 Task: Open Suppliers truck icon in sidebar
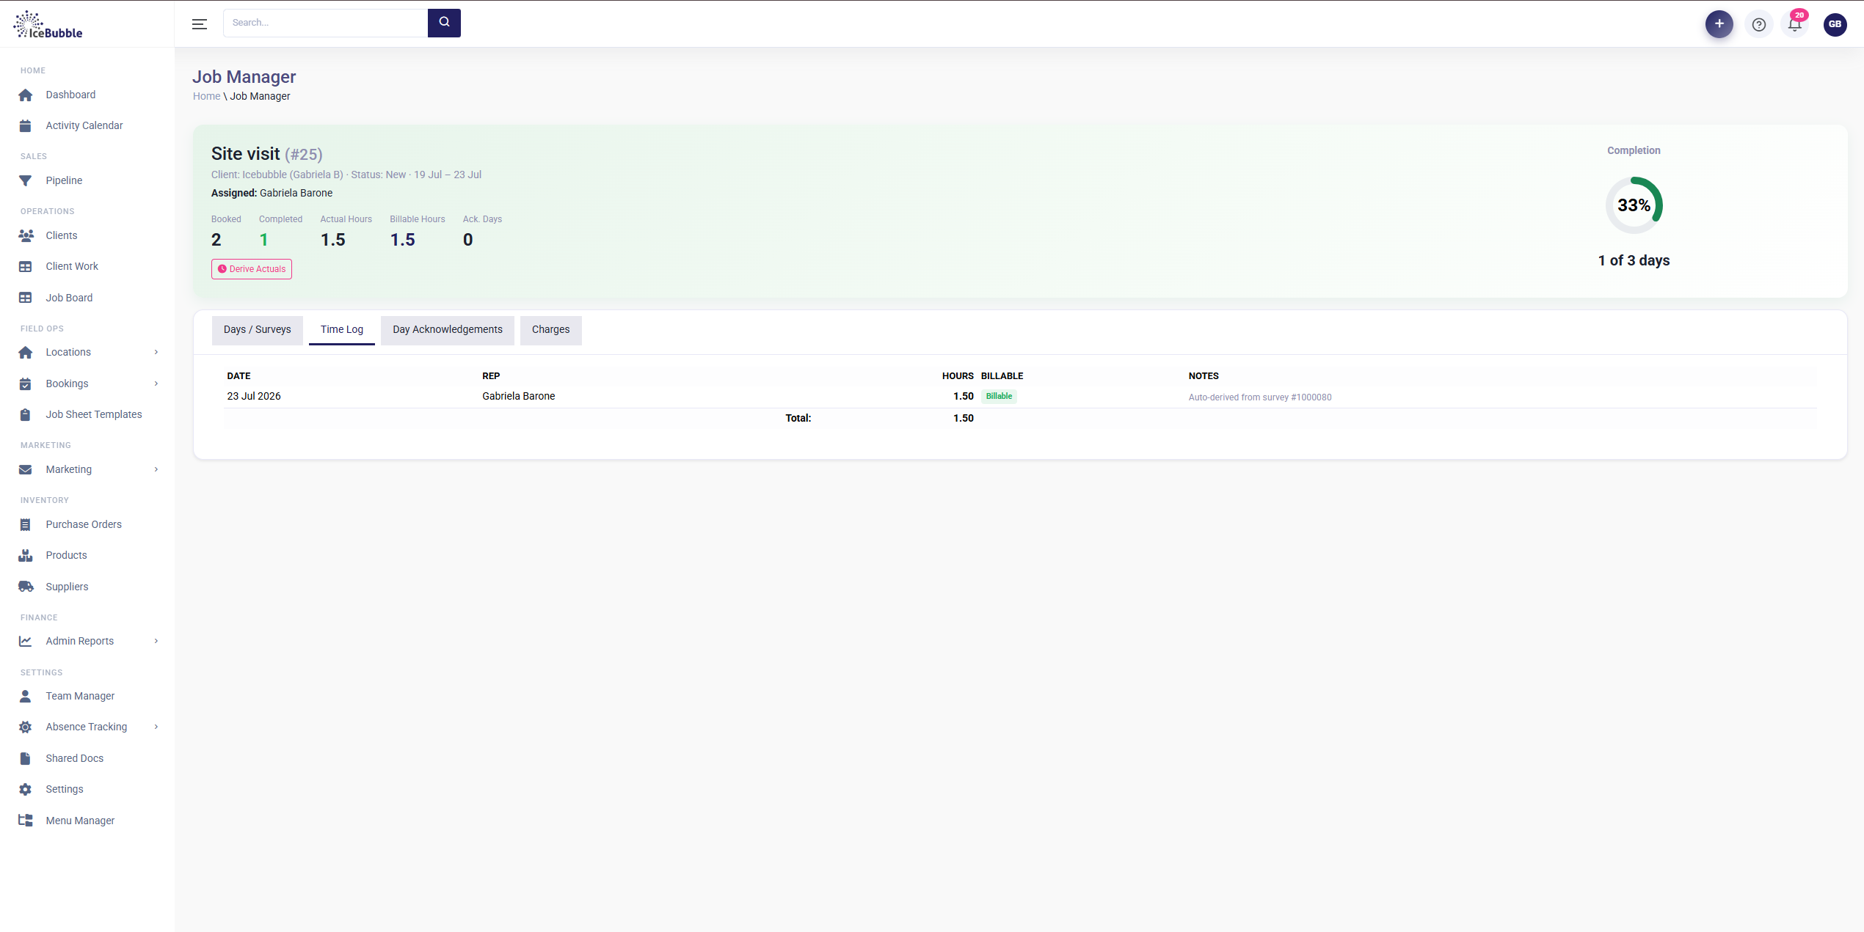tap(26, 587)
